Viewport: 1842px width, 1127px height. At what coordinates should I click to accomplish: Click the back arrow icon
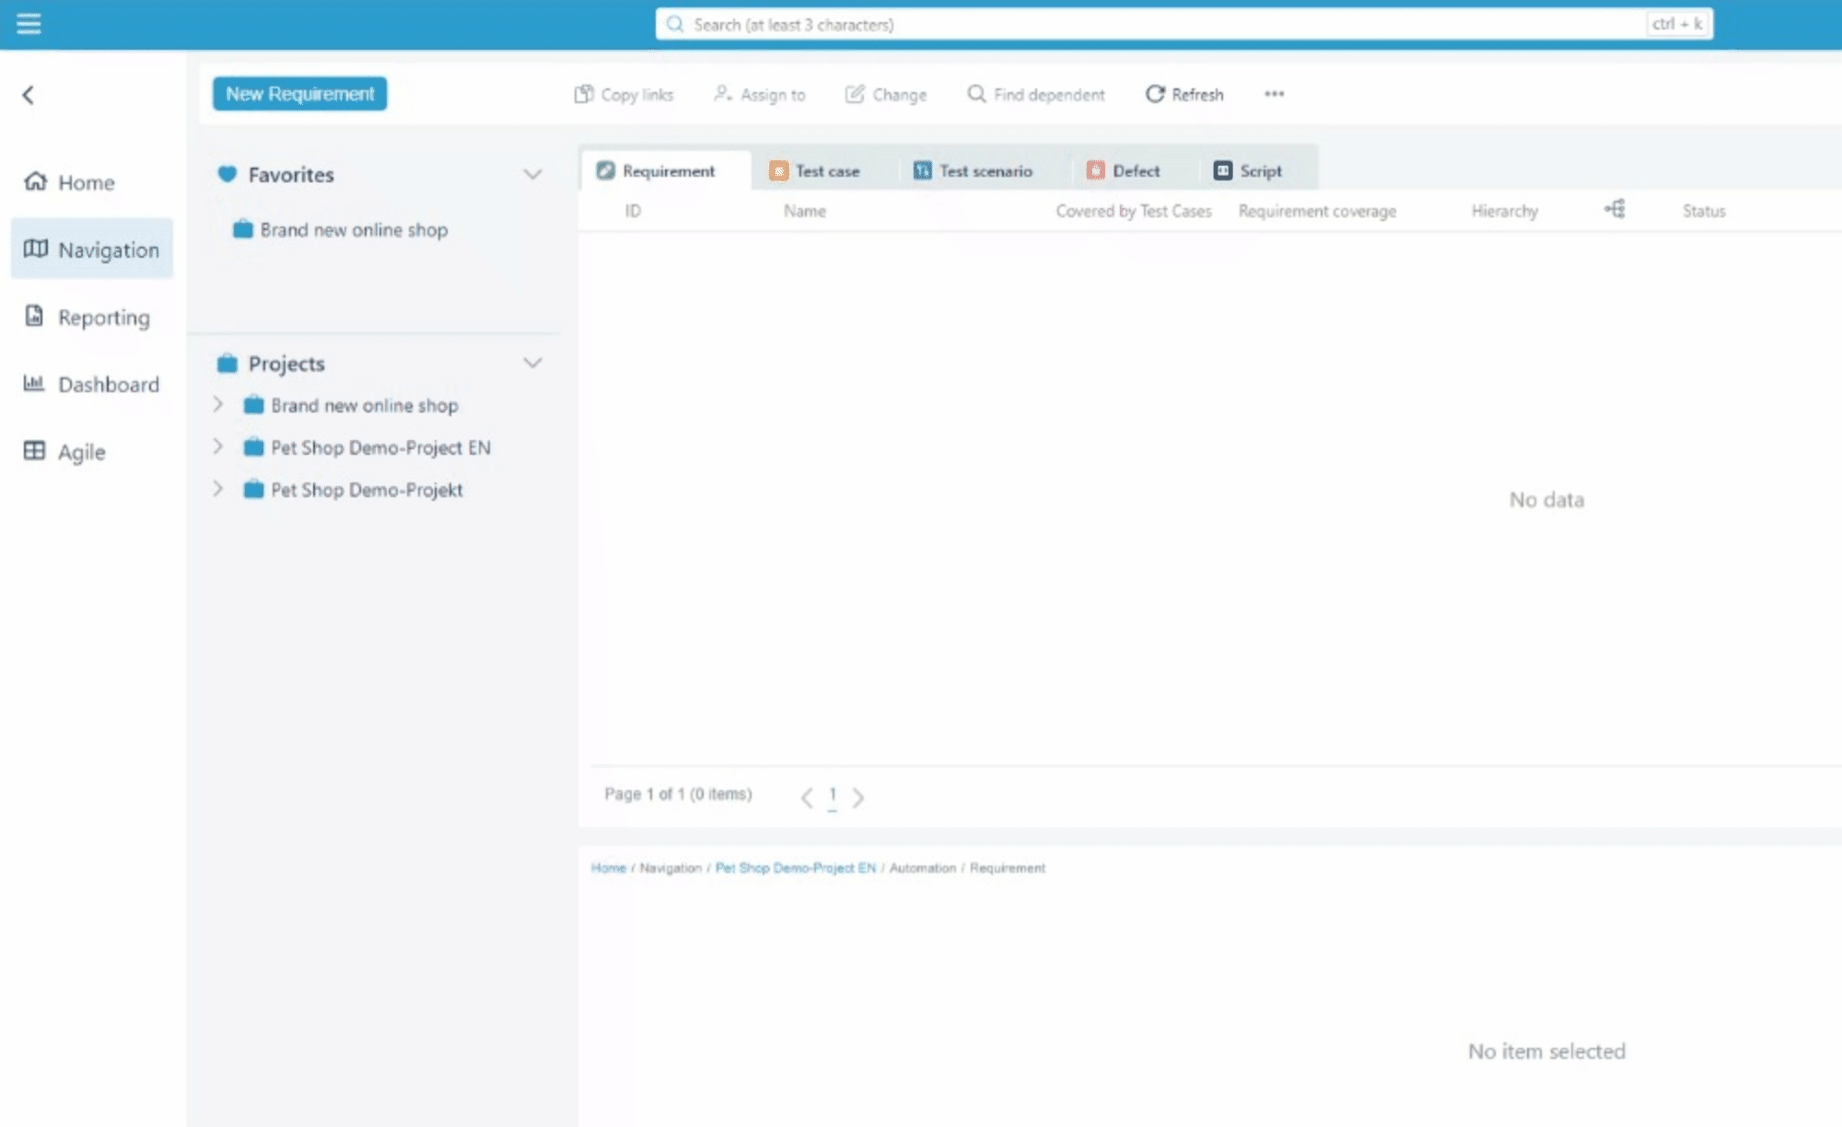tap(29, 95)
